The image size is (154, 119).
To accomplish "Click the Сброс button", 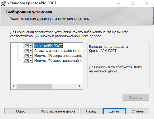I will coord(21,111).
